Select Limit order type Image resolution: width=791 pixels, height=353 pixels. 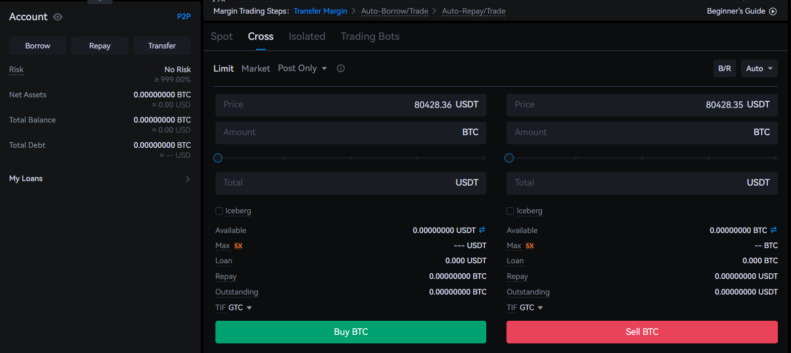point(223,68)
